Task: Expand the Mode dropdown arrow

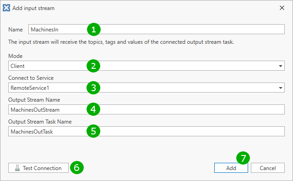Action: pyautogui.click(x=280, y=66)
